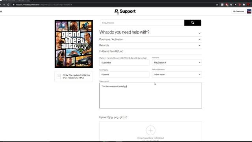Click the padlock site security icon
The image size is (252, 142).
pyautogui.click(x=14, y=5)
